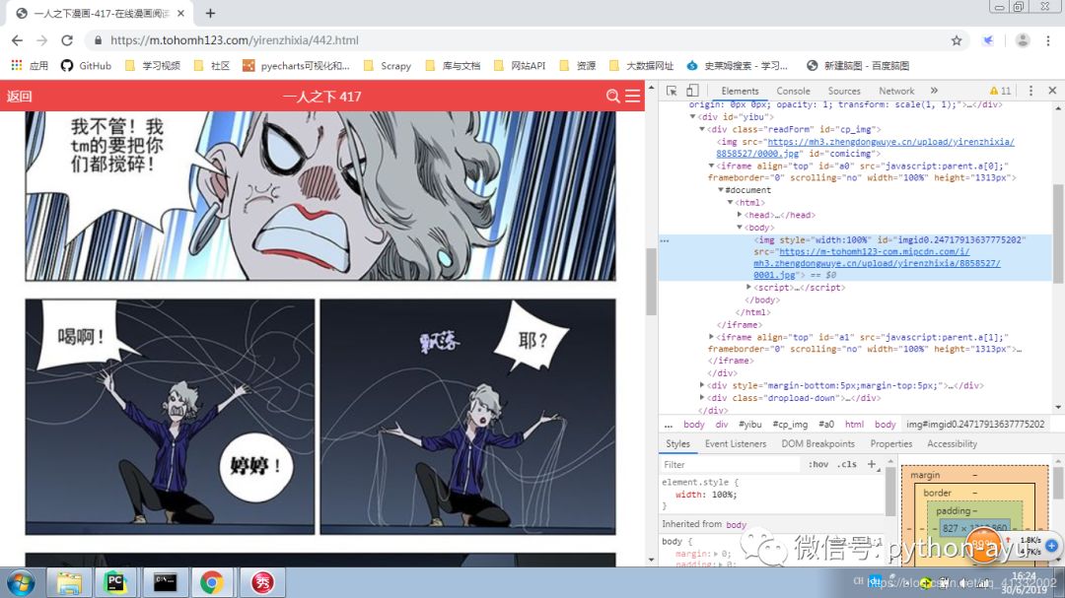Switch to Chrome in the taskbar
Screen dimensions: 1065x598
[212, 583]
